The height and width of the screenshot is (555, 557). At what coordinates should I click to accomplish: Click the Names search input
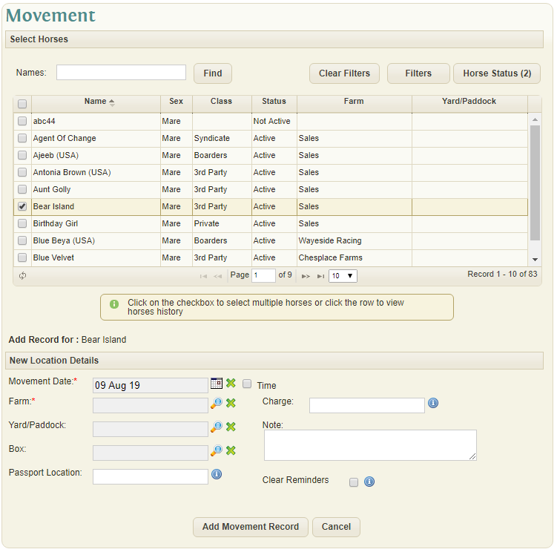pyautogui.click(x=121, y=73)
